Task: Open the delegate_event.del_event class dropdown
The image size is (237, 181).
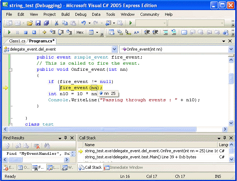Action: point(115,49)
